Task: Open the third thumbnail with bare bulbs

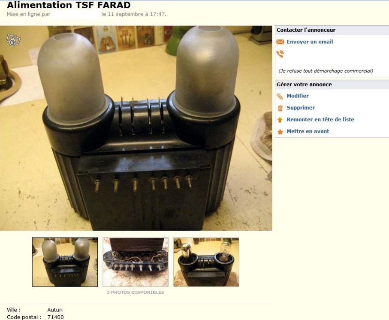Action: 206,262
